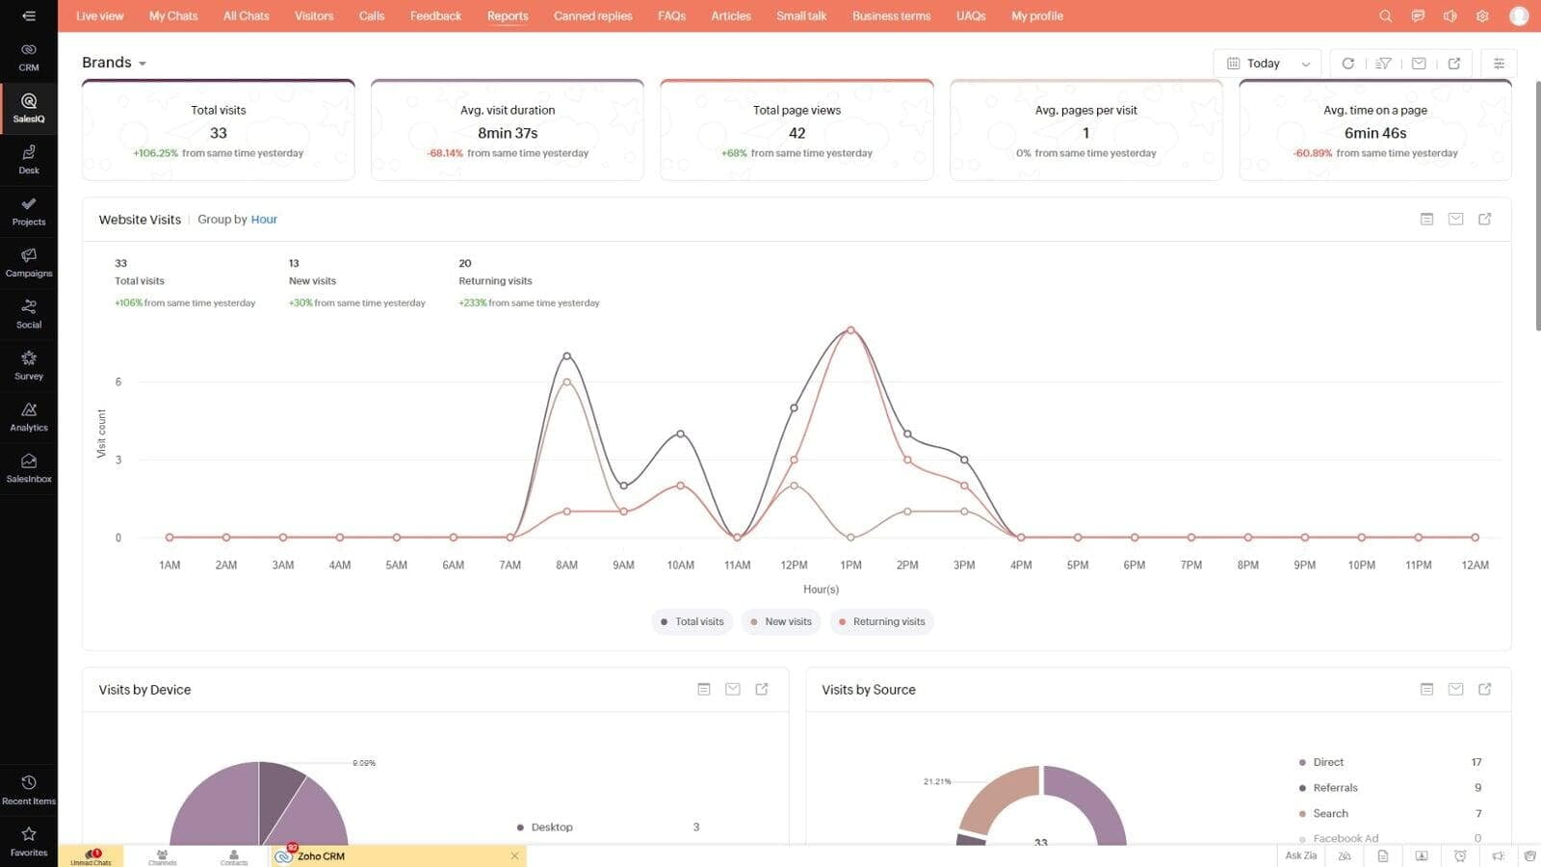Collapse the left sidebar menu icon

pyautogui.click(x=29, y=15)
